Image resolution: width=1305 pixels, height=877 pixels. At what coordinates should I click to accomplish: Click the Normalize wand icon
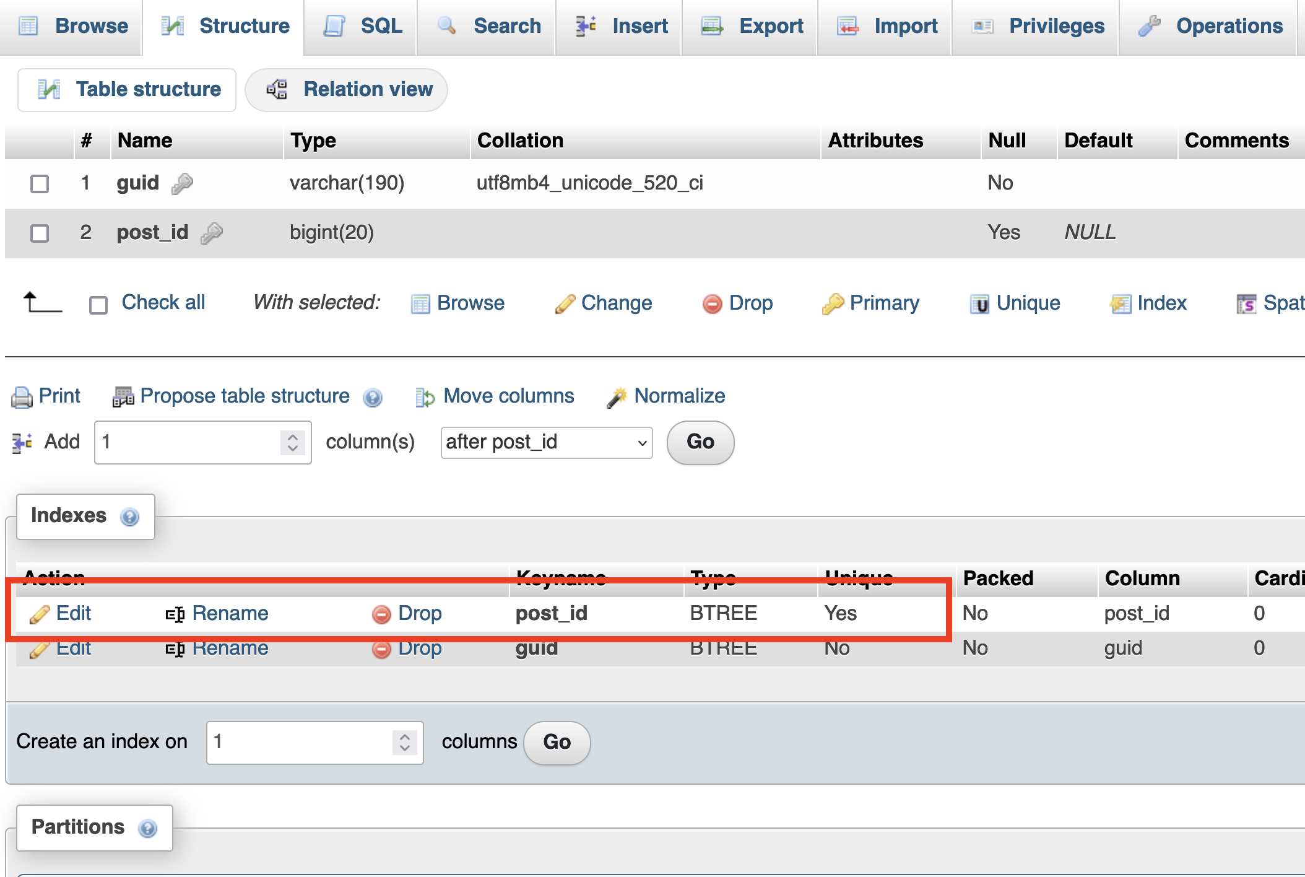[617, 397]
